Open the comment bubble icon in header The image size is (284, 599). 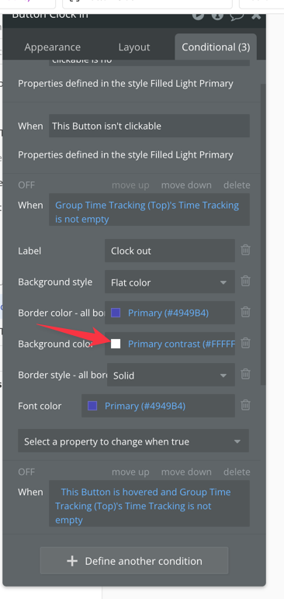click(236, 16)
